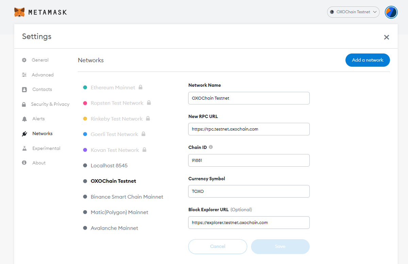Click yellow dot next to Rinkeby Test Network
The height and width of the screenshot is (264, 408).
pos(85,119)
